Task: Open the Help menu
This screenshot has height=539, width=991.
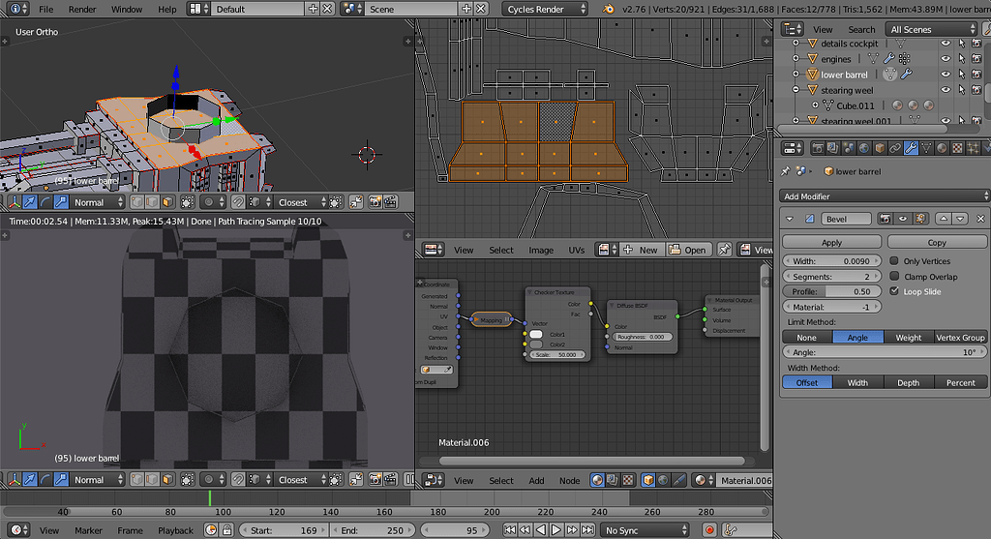Action: coord(166,9)
